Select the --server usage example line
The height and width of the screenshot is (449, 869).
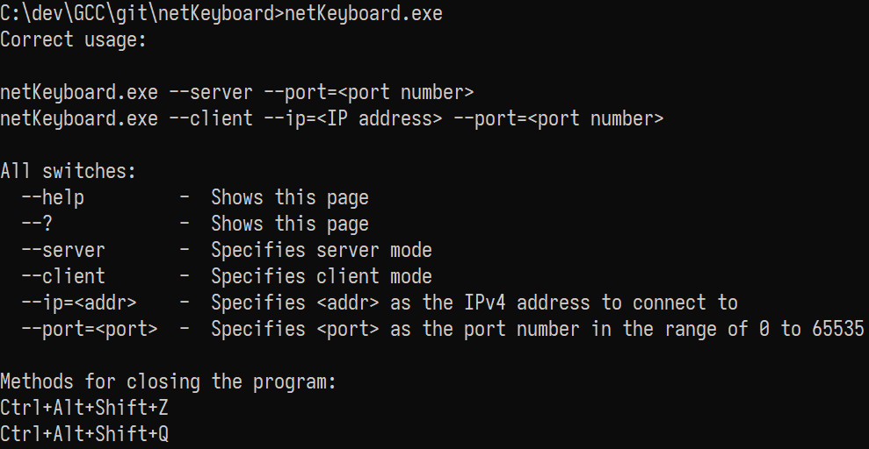coord(236,92)
